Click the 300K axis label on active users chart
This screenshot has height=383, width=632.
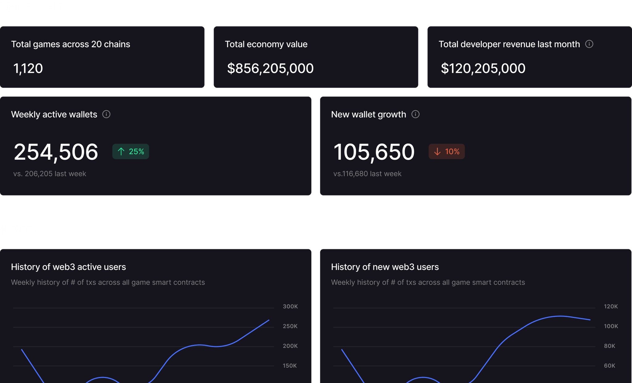coord(290,306)
